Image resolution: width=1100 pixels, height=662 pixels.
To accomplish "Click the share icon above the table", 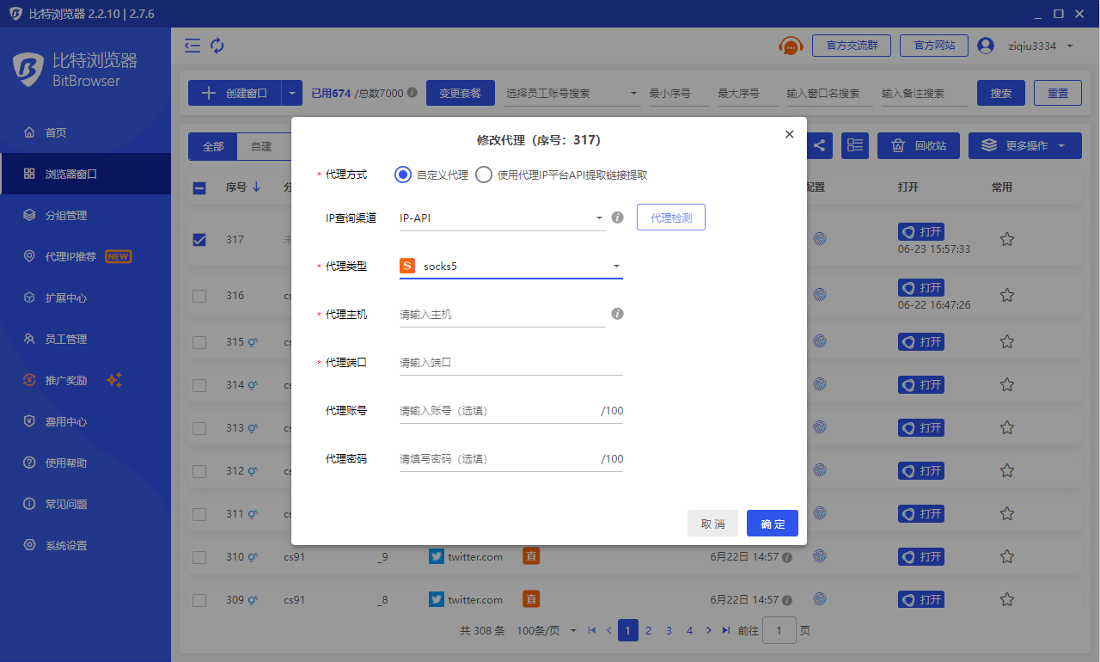I will point(819,146).
